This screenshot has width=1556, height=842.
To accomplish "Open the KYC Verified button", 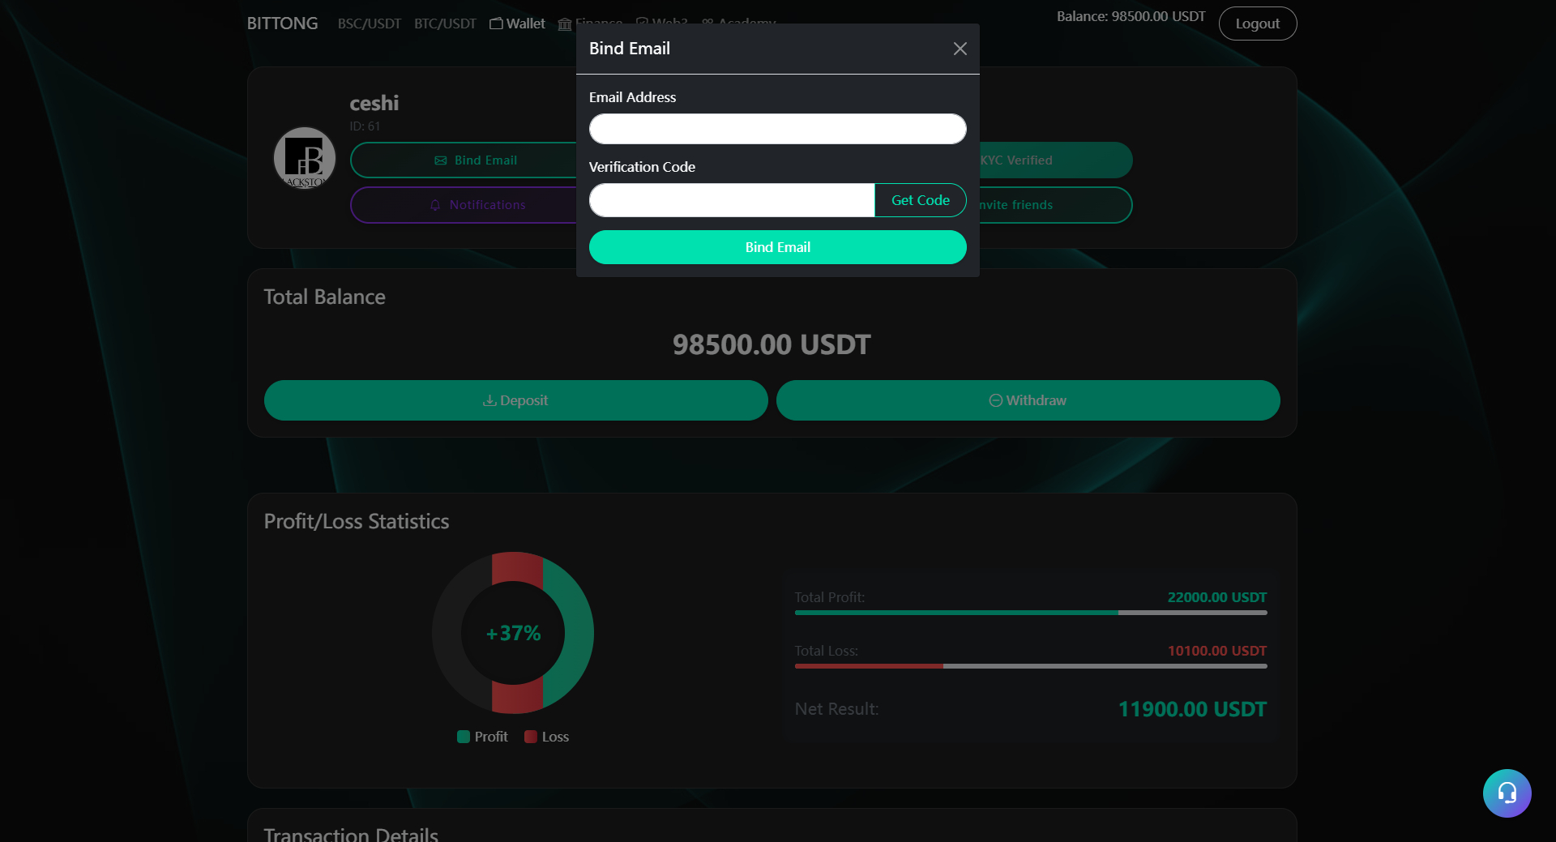I will click(x=1054, y=160).
